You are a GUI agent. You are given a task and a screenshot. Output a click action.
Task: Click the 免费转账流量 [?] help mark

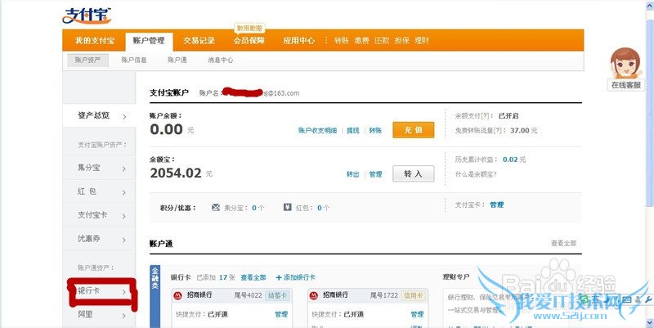pos(497,131)
